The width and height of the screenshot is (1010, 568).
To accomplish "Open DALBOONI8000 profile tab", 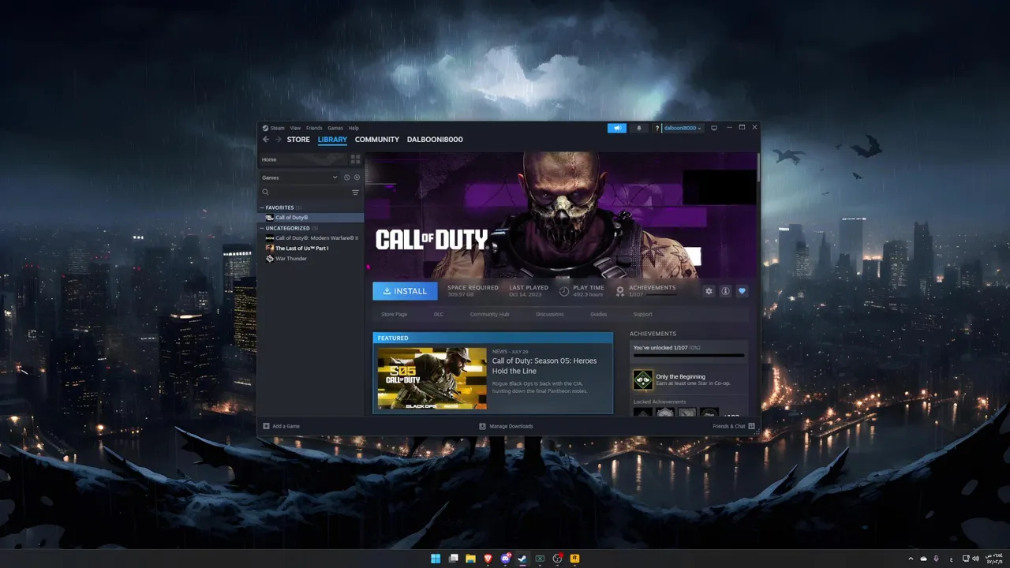I will coord(435,140).
